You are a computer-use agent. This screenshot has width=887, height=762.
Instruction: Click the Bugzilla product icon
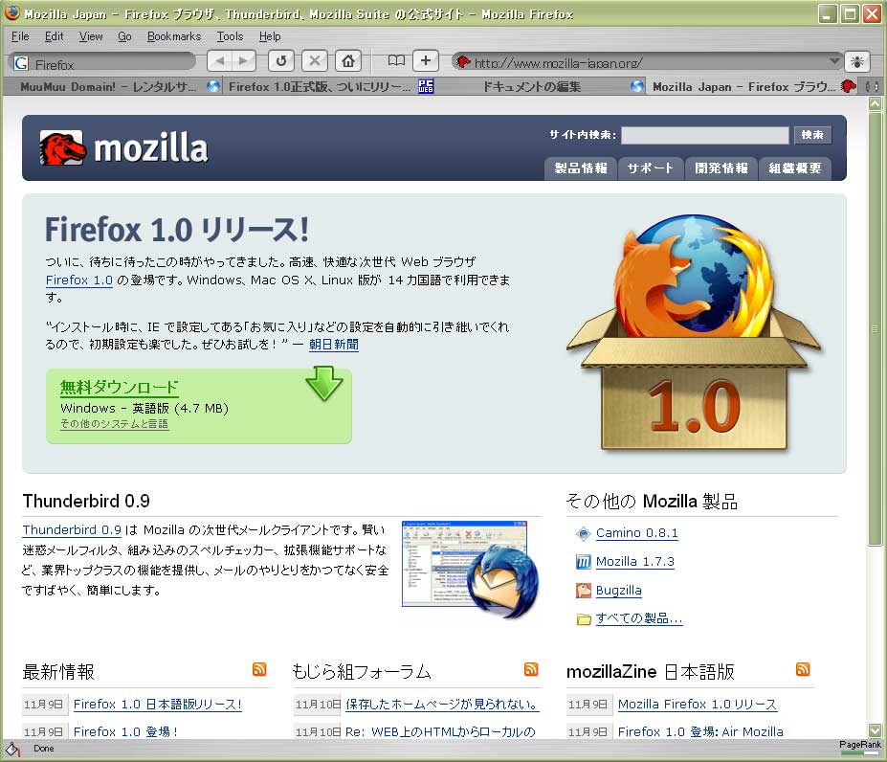[584, 591]
